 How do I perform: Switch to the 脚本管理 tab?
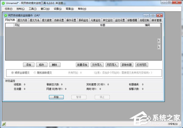tap(156, 20)
